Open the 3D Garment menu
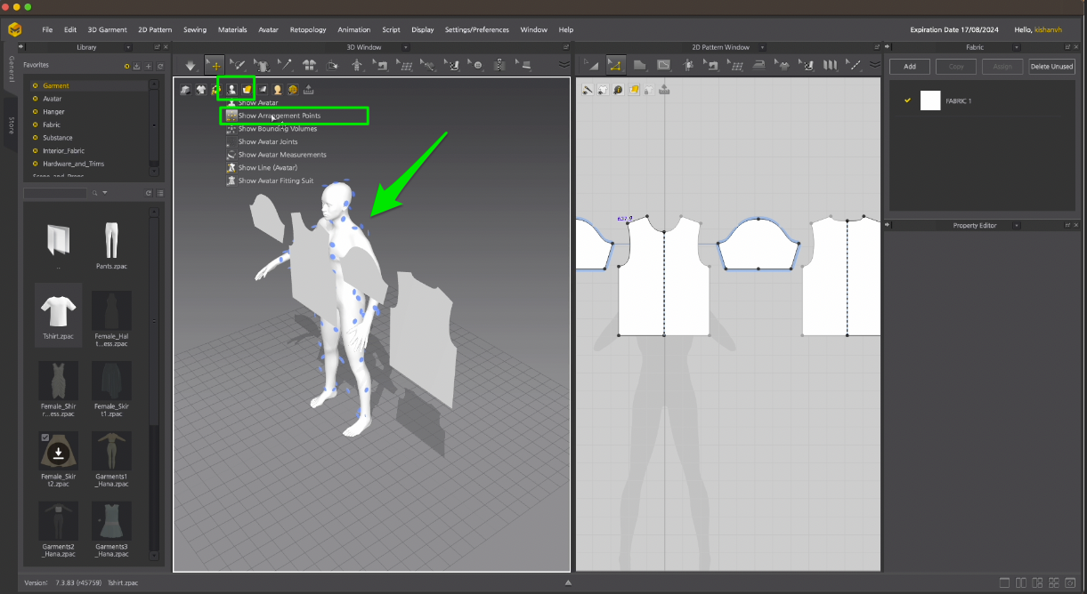Screen dimensions: 1087x594 point(108,29)
